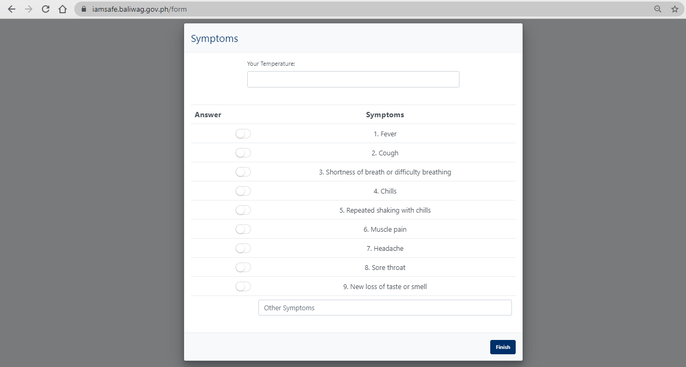Viewport: 686px width, 367px height.
Task: Click the '1. Fever' label
Action: point(385,134)
